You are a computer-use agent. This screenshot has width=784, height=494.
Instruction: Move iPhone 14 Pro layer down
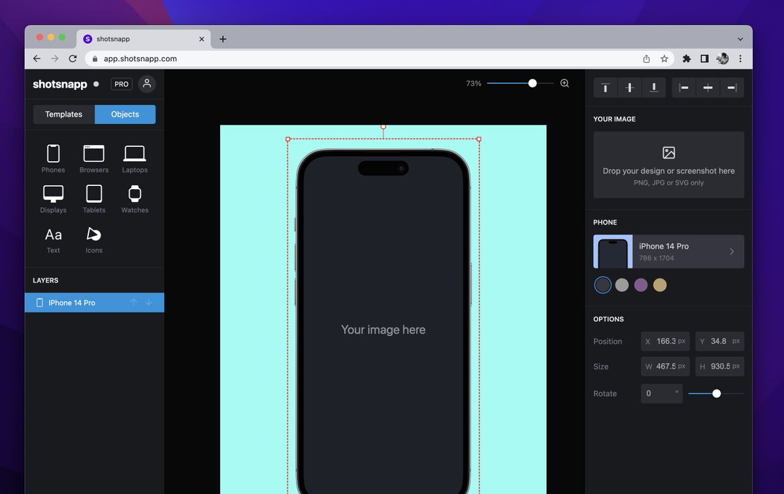tap(148, 303)
